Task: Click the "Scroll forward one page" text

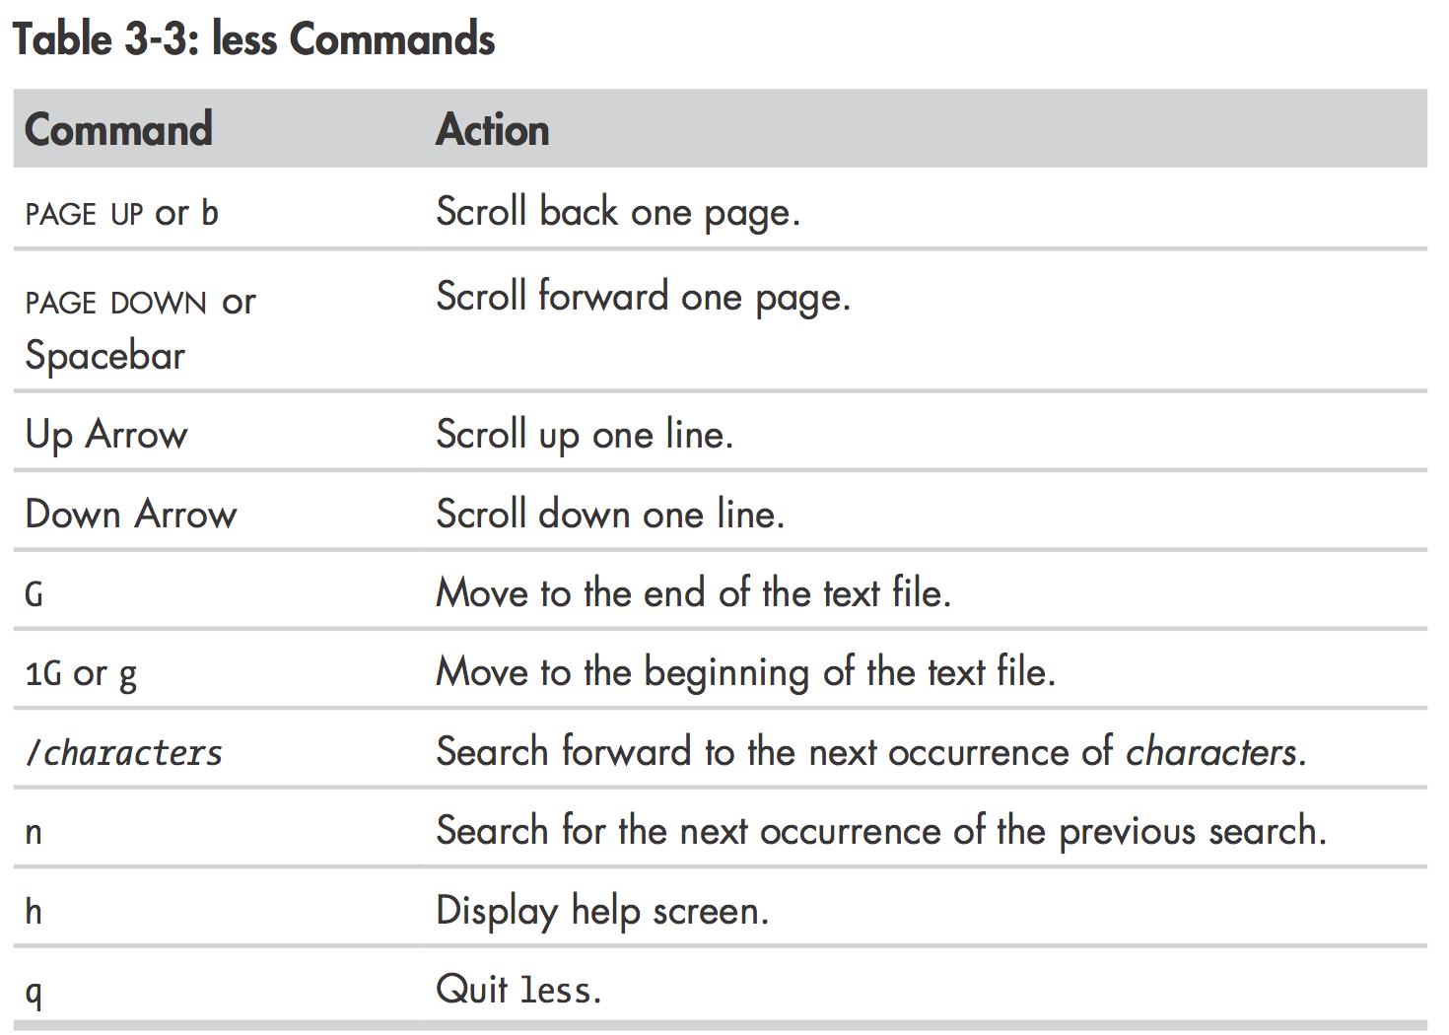Action: pos(642,298)
